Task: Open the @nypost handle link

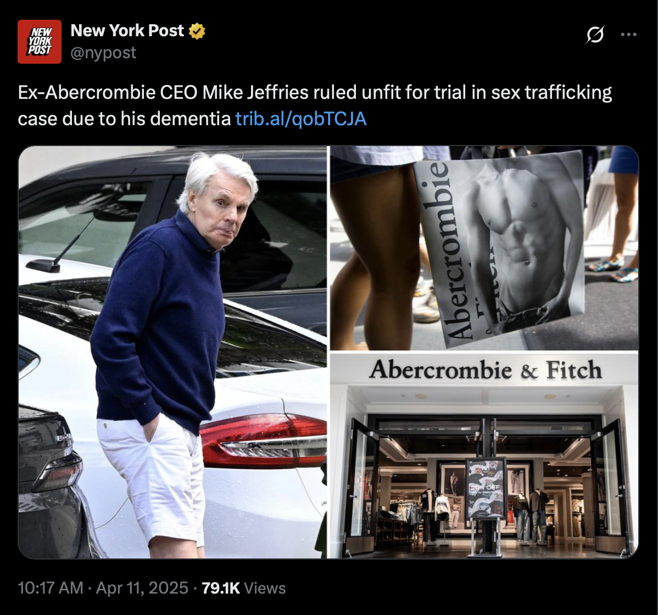Action: tap(103, 53)
